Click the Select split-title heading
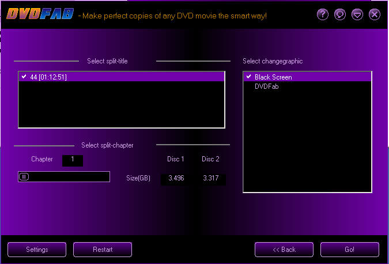389x264 pixels. (x=107, y=61)
